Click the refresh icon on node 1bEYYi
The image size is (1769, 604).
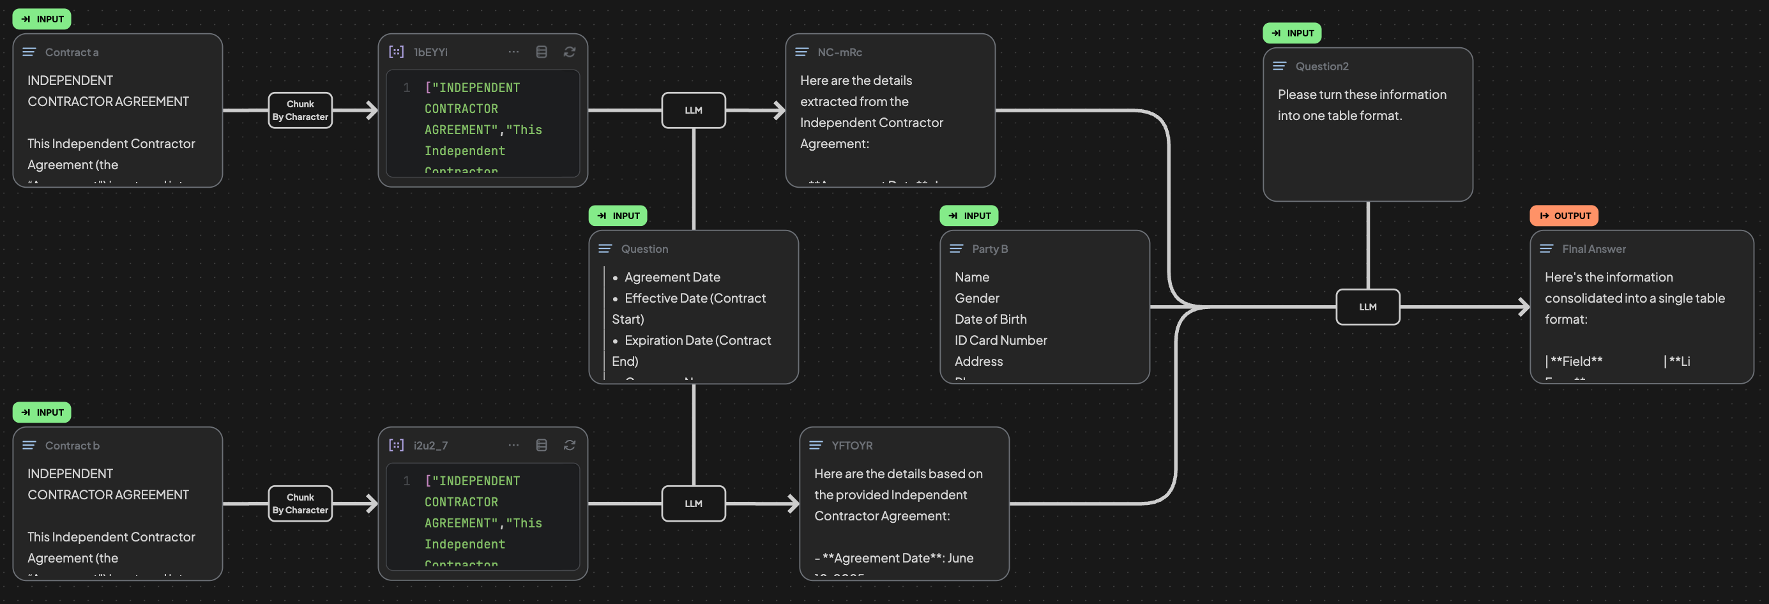[x=569, y=52]
